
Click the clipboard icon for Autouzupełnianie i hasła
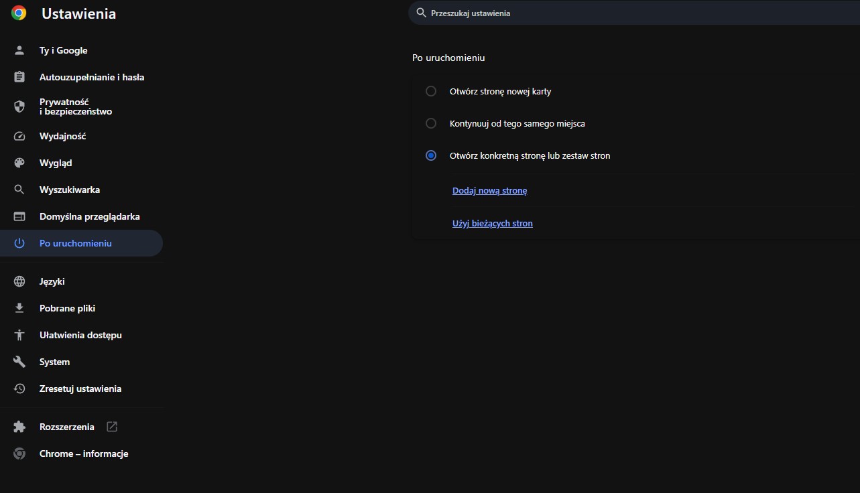(x=19, y=77)
